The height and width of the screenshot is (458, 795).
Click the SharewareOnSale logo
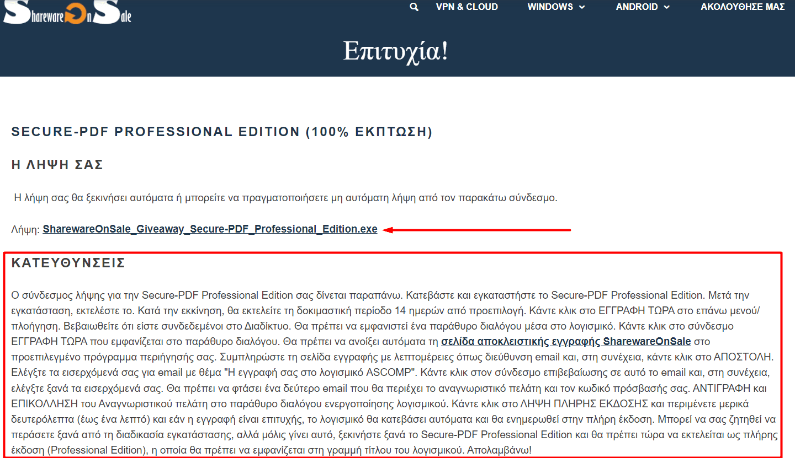(67, 12)
